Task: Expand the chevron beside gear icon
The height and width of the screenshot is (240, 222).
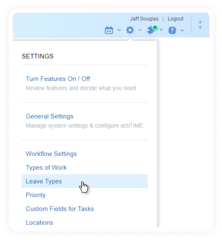Action: (x=140, y=30)
